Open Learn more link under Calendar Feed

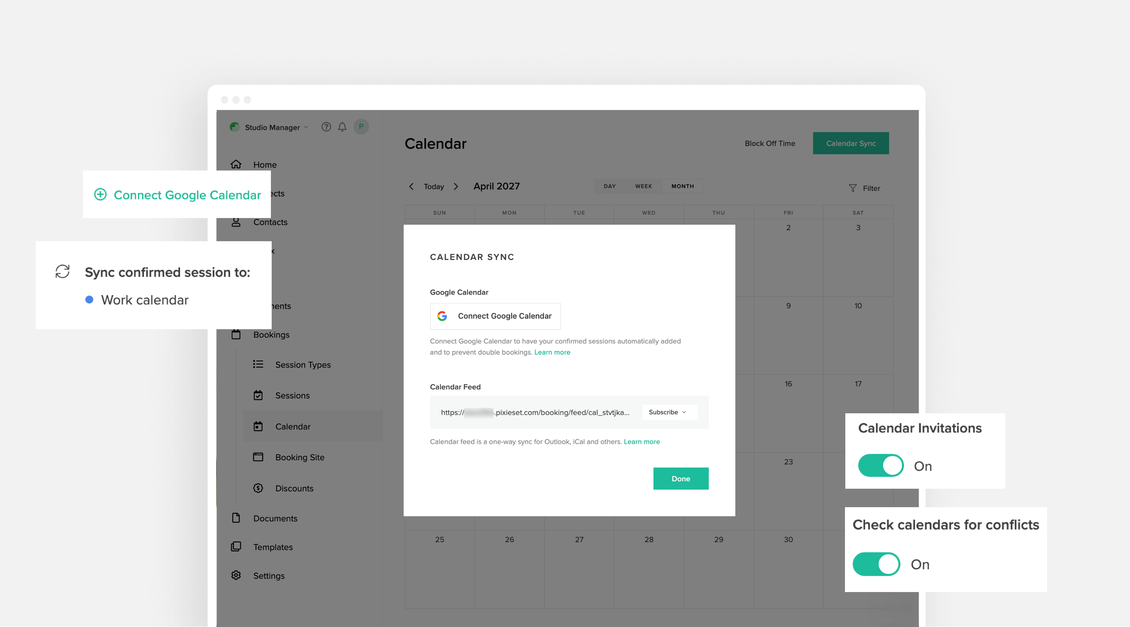point(641,442)
